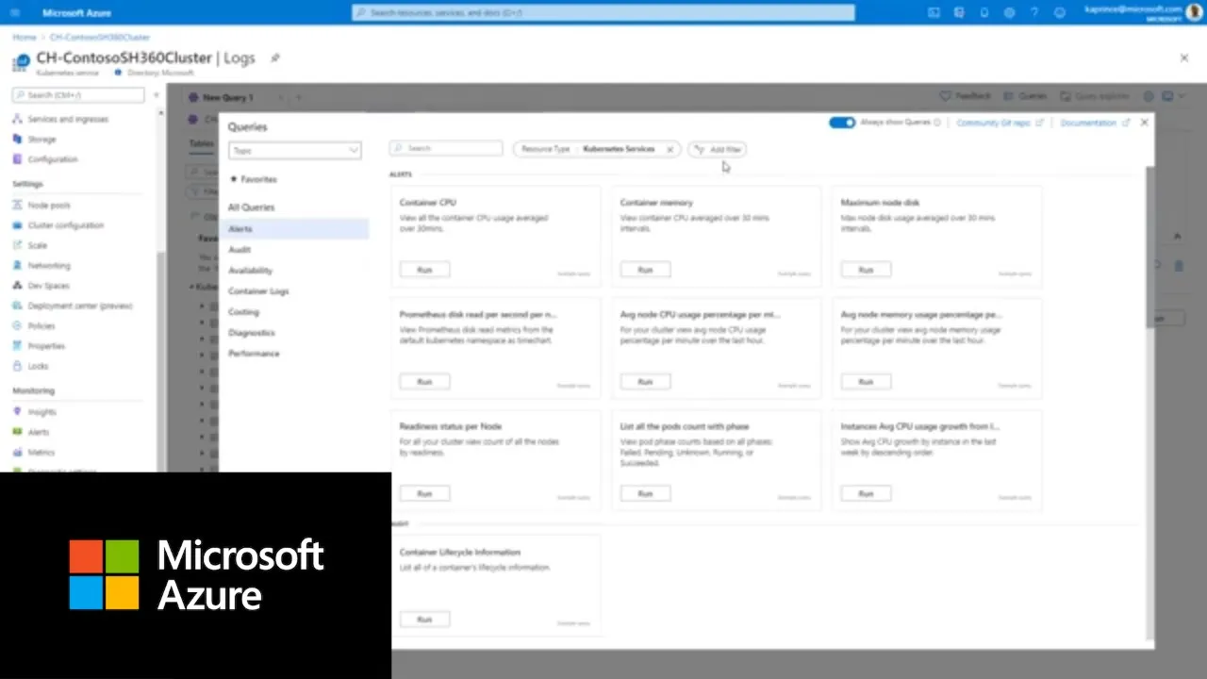This screenshot has height=679, width=1207.
Task: Run the Container Lifecycle Information query
Action: (424, 620)
